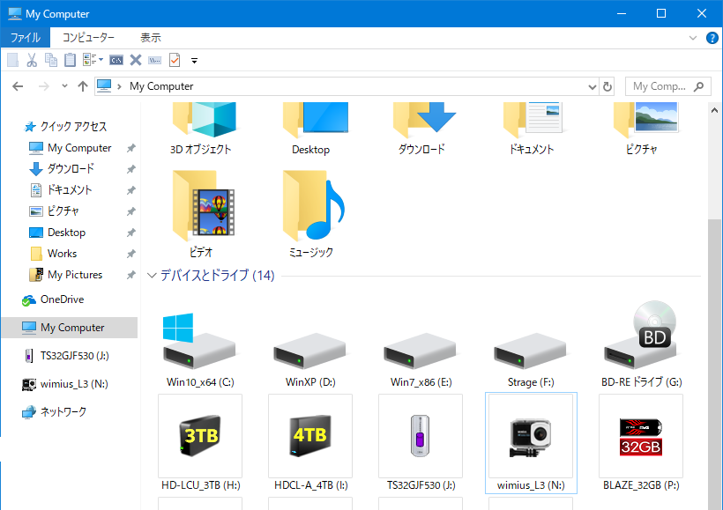
Task: Expand the address bar history dropdown
Action: click(593, 86)
